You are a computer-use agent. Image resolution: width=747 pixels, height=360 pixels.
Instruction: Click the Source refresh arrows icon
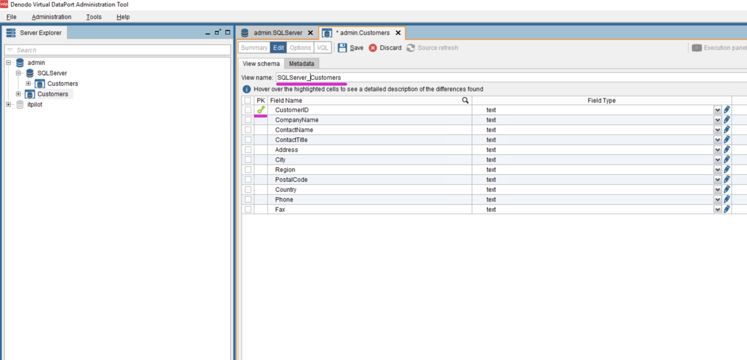[411, 48]
